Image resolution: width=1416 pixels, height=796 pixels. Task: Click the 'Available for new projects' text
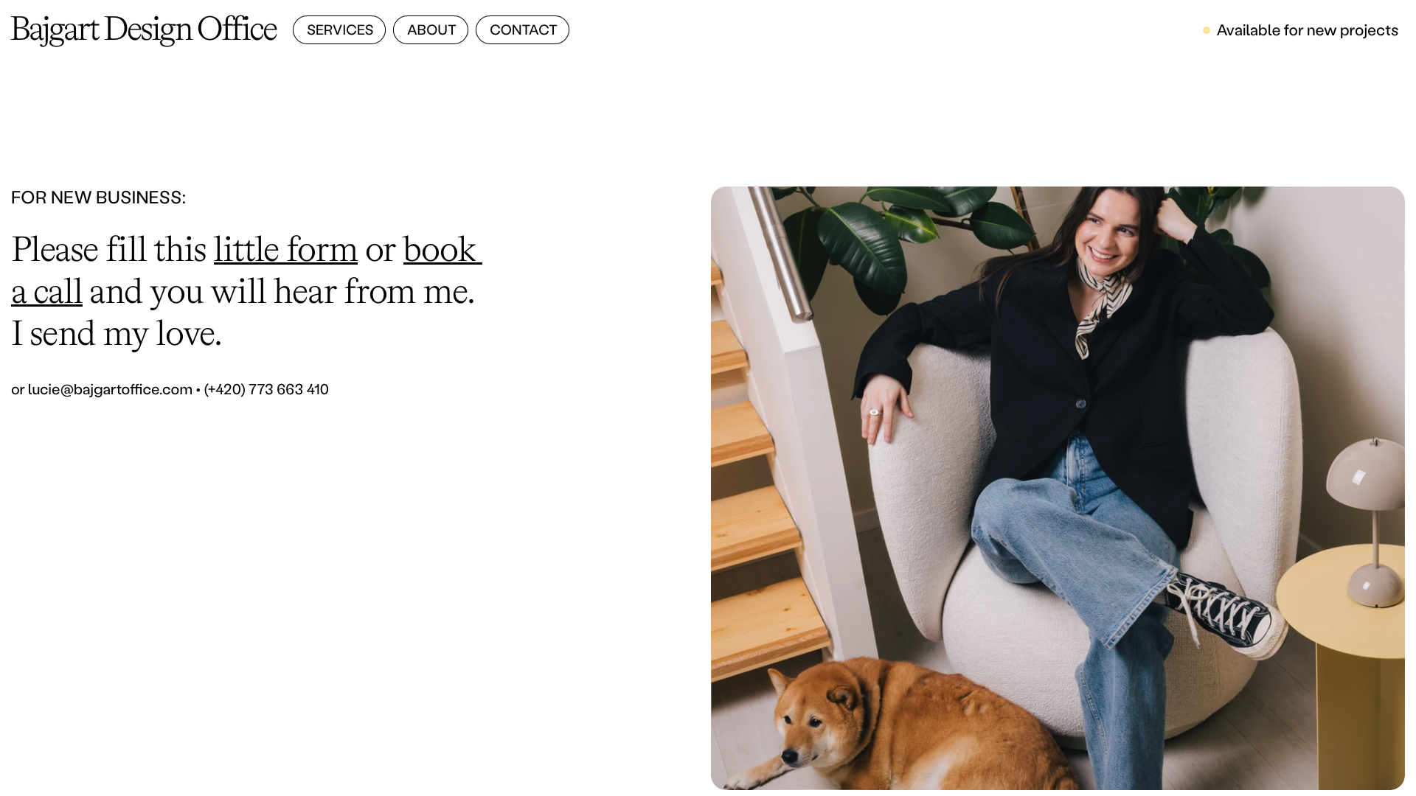1307,30
